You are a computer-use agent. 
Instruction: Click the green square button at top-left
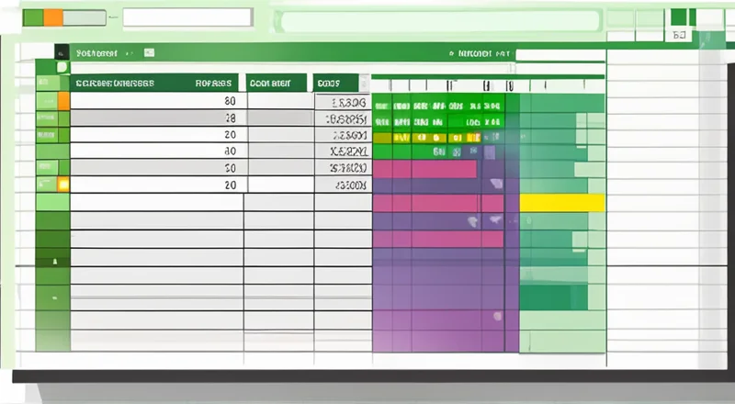32,17
